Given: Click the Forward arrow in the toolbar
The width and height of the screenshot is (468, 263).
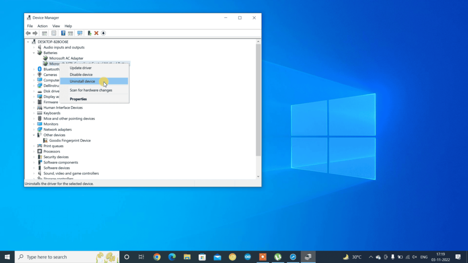Looking at the screenshot, I should pyautogui.click(x=35, y=33).
